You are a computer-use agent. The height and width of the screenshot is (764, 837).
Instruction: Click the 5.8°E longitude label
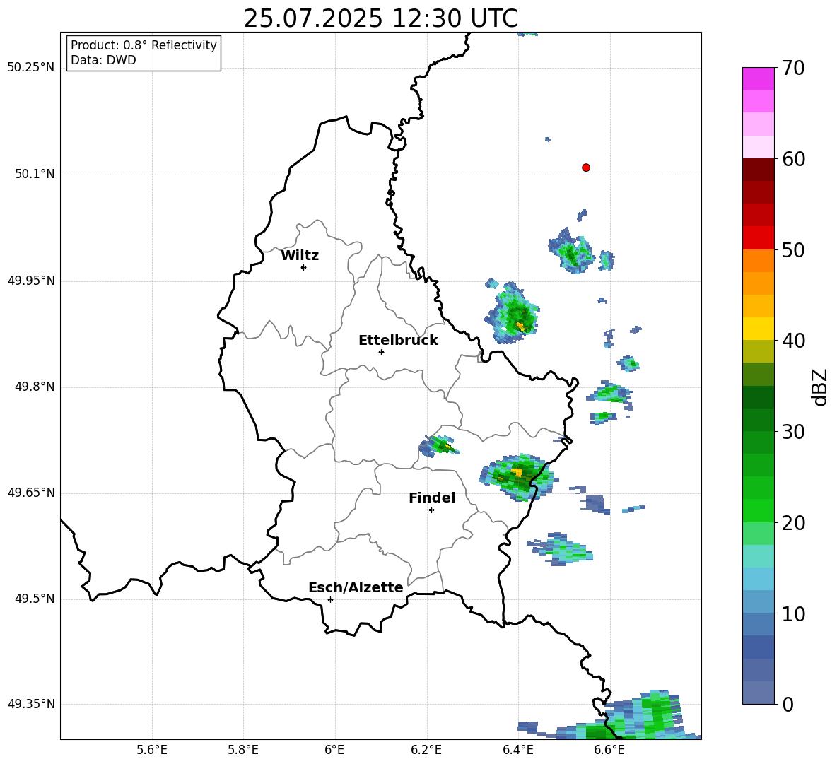click(243, 750)
